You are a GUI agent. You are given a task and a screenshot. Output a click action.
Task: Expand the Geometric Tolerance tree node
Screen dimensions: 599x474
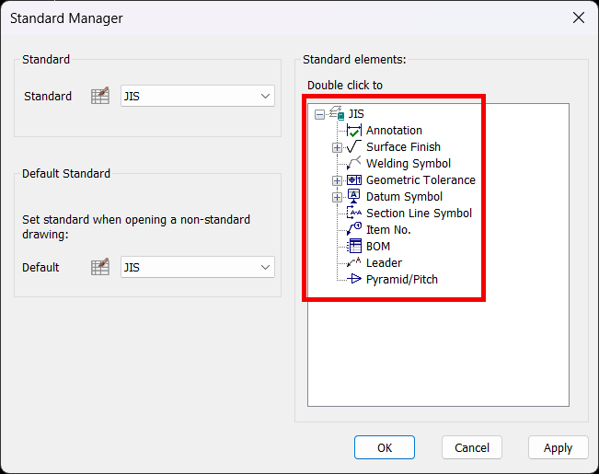click(x=337, y=180)
